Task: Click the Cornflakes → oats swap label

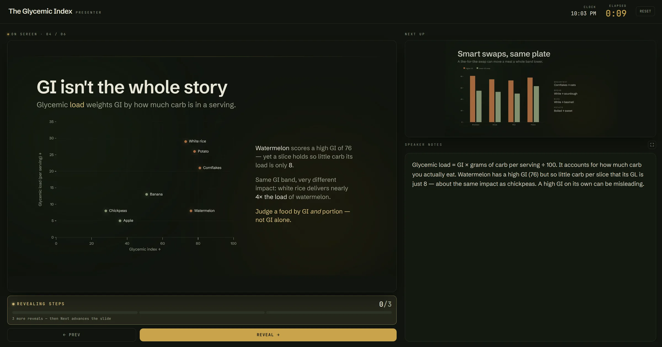Action: click(x=565, y=85)
